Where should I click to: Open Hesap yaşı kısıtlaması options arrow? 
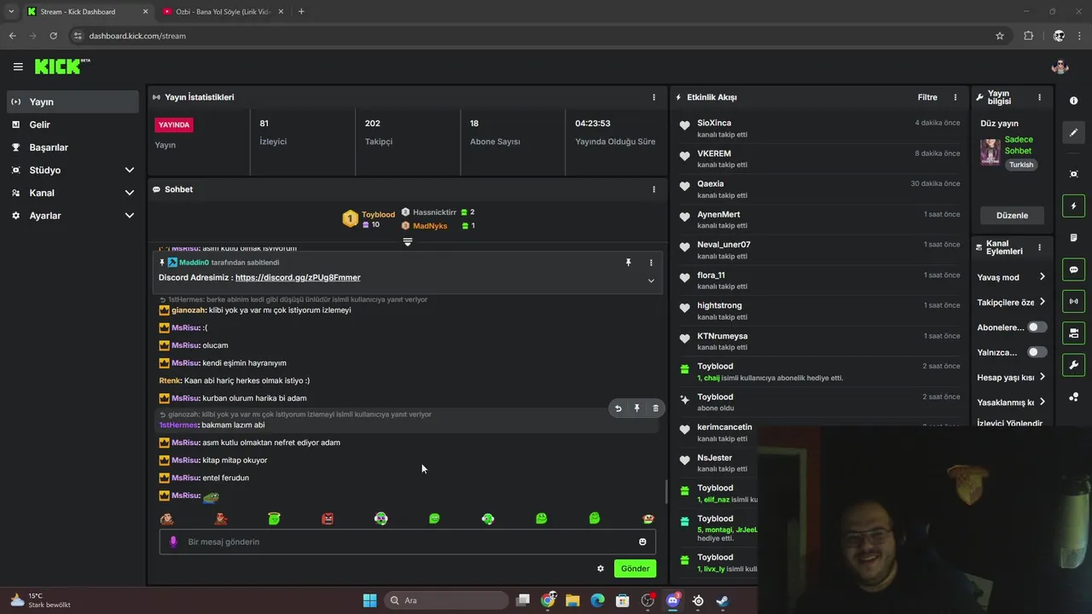tap(1042, 377)
